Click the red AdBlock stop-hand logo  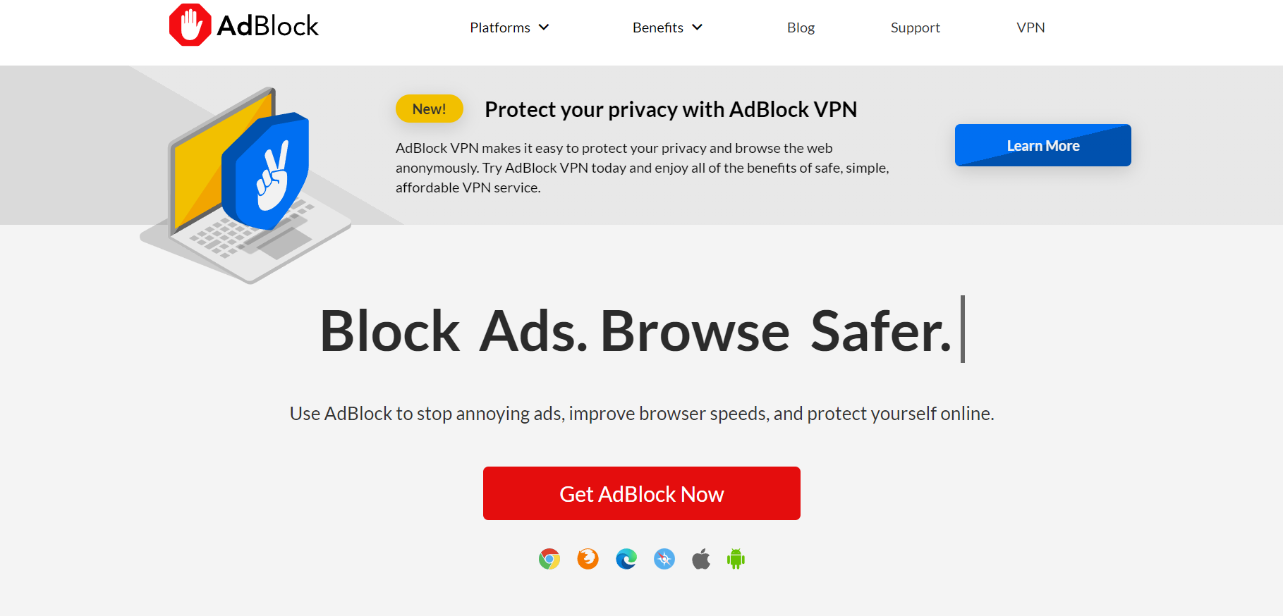(190, 25)
